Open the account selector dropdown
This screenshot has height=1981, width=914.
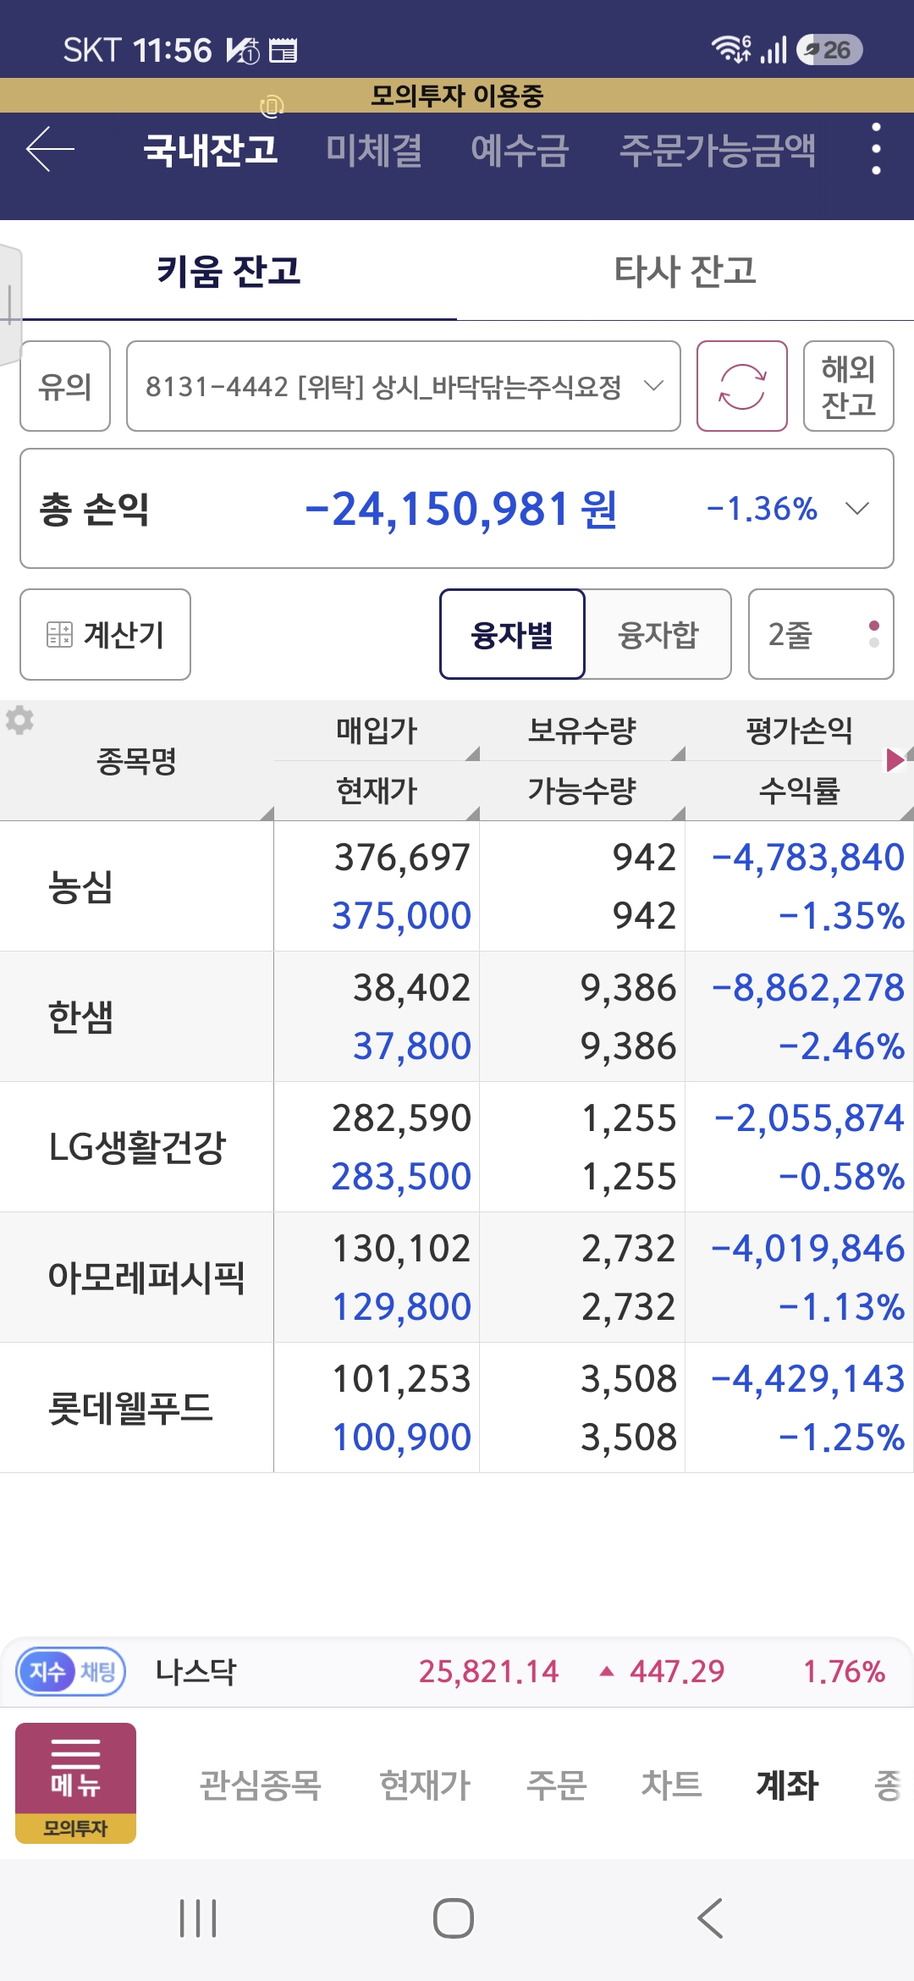click(404, 386)
